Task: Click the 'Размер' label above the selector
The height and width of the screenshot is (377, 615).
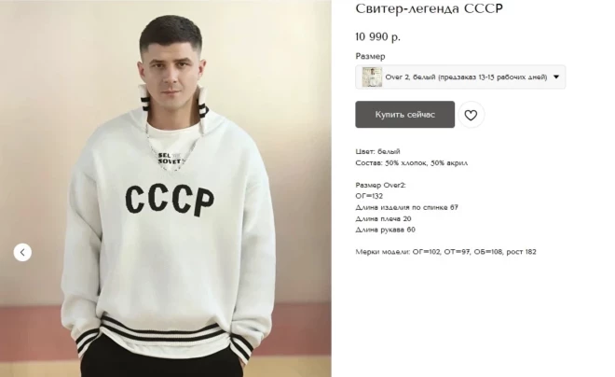Action: 370,56
